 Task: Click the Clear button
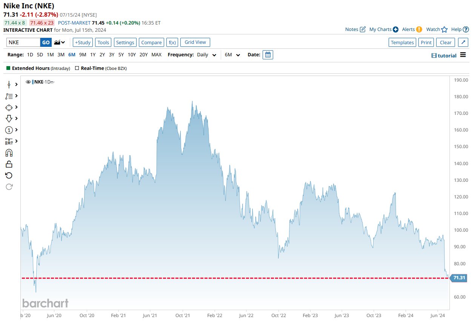(x=446, y=42)
